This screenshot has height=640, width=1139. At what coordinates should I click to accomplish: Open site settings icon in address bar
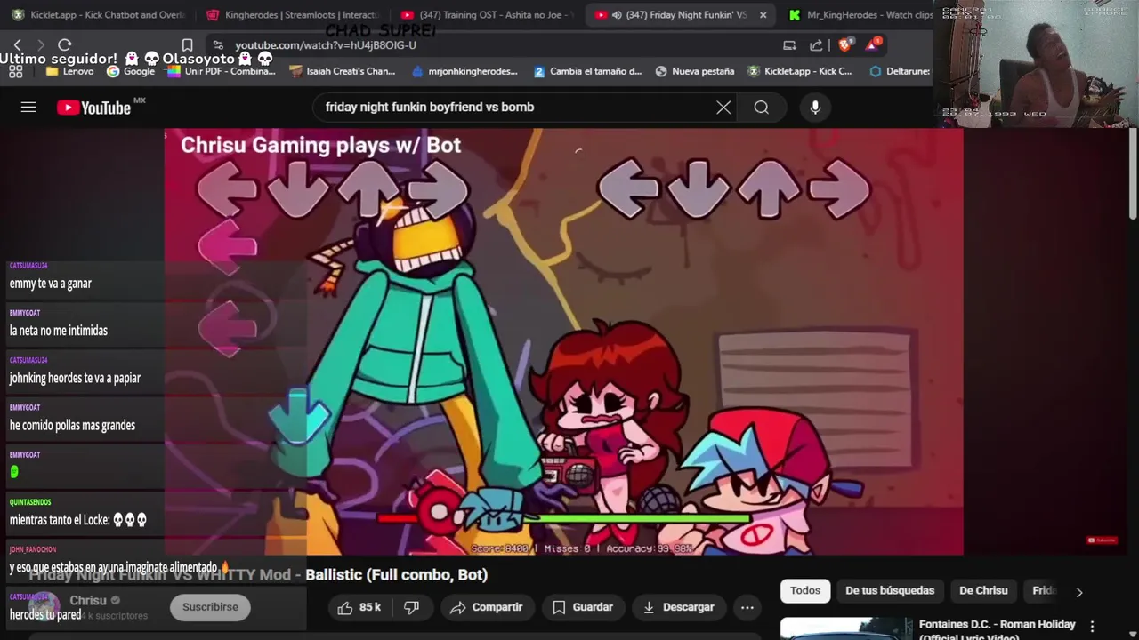(x=218, y=45)
